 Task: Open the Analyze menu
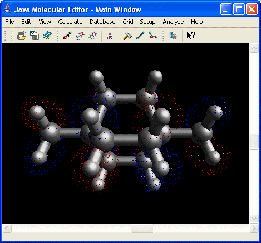pyautogui.click(x=173, y=22)
